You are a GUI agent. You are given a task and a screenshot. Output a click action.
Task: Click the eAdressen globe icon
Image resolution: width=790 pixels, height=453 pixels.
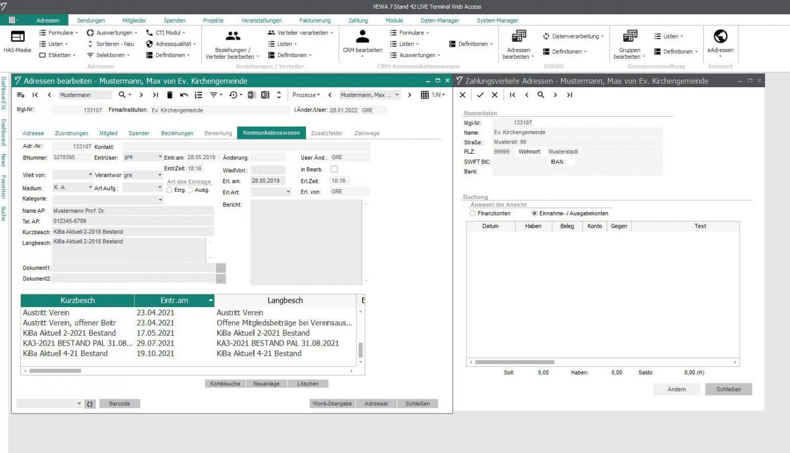tap(720, 37)
